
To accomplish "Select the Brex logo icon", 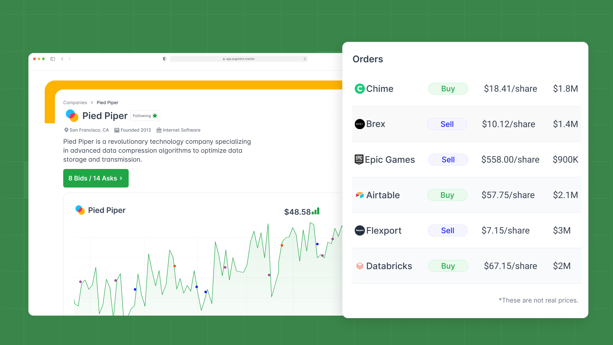I will coord(359,124).
